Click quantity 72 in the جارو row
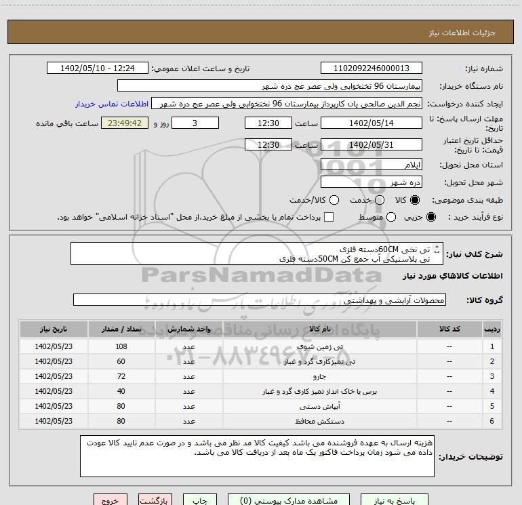The height and width of the screenshot is (505, 522). coord(121,376)
